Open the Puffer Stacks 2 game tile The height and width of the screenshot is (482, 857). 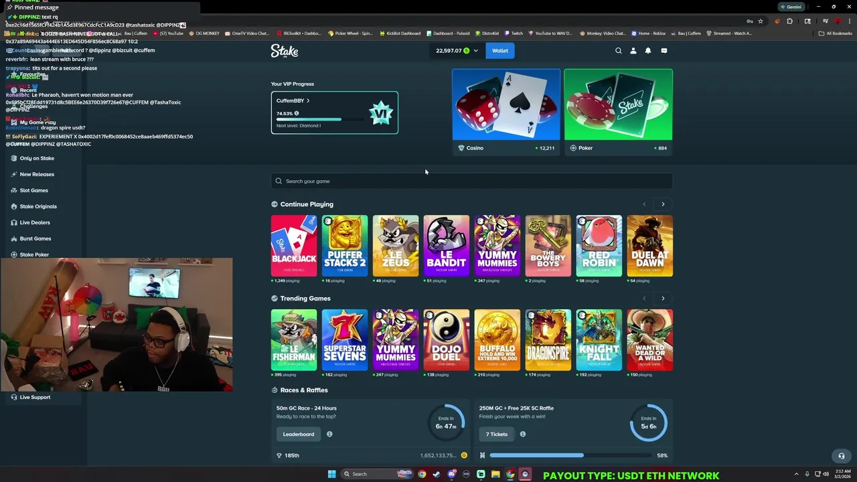[345, 246]
